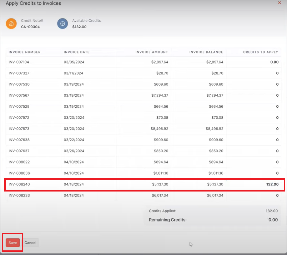Click invoice number INV-007104
Image resolution: width=287 pixels, height=255 pixels.
tap(19, 62)
